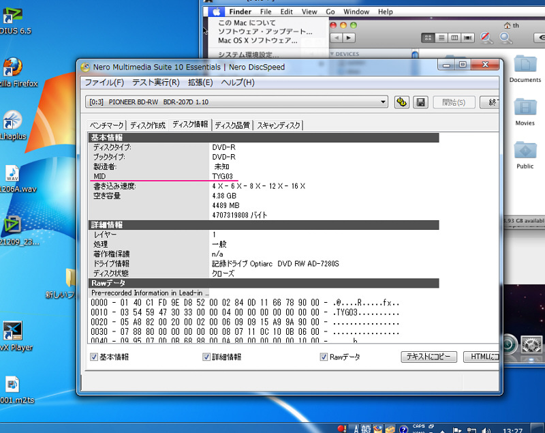
Task: Click the refresh drive icon in Nero toolbar
Action: pos(402,102)
